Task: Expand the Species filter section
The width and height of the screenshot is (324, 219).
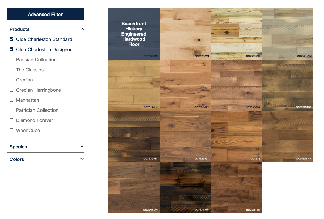Action: coord(82,147)
